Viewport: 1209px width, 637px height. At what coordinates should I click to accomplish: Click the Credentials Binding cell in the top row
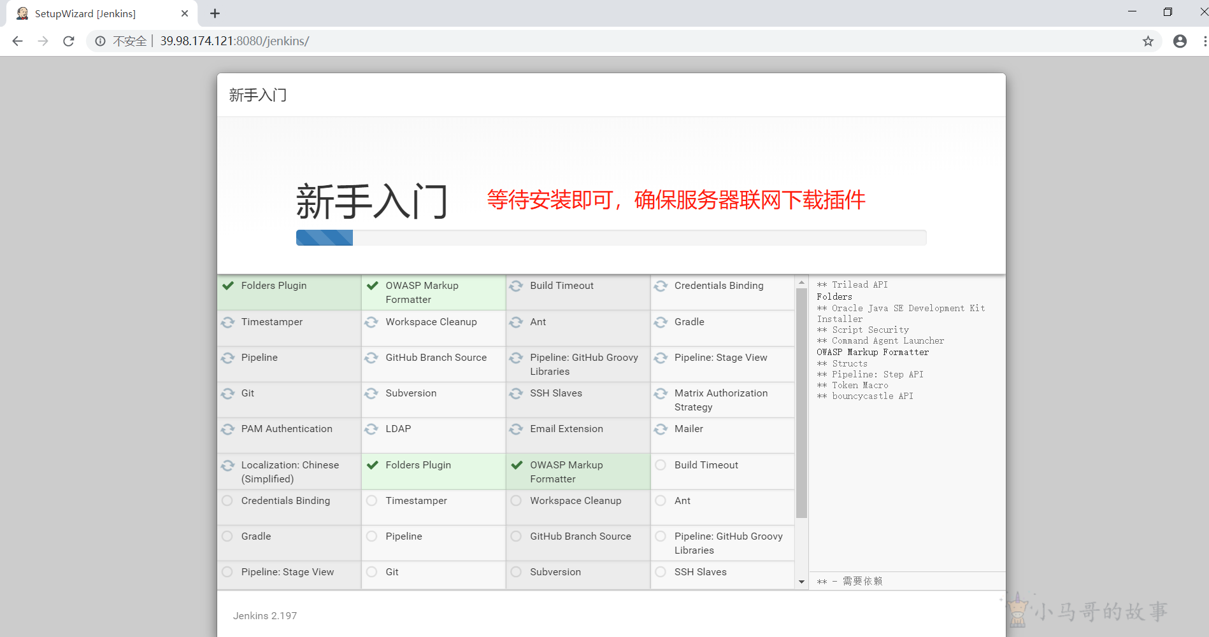(x=722, y=293)
